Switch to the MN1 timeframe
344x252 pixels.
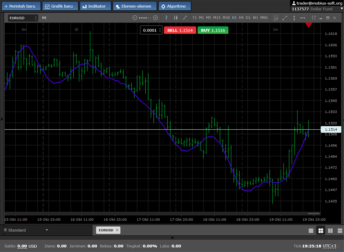tap(264, 18)
